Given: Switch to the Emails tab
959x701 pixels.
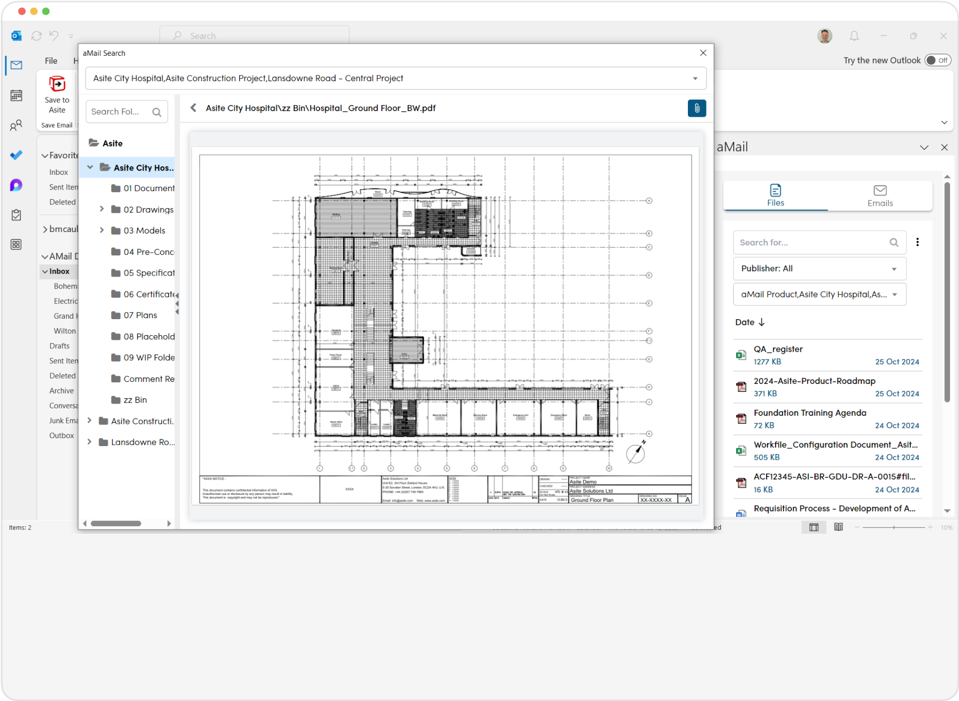Looking at the screenshot, I should tap(879, 195).
